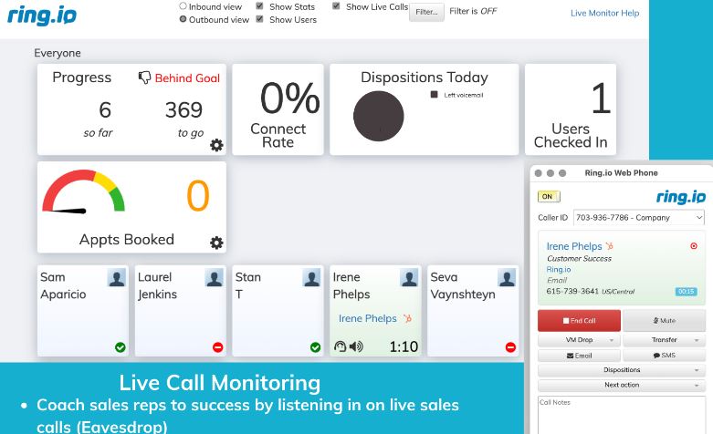The width and height of the screenshot is (713, 434).
Task: Expand the Transfer dropdown
Action: click(665, 340)
